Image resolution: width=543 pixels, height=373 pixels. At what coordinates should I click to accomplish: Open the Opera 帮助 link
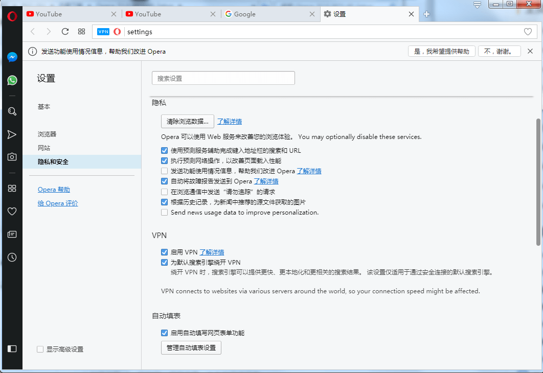54,190
